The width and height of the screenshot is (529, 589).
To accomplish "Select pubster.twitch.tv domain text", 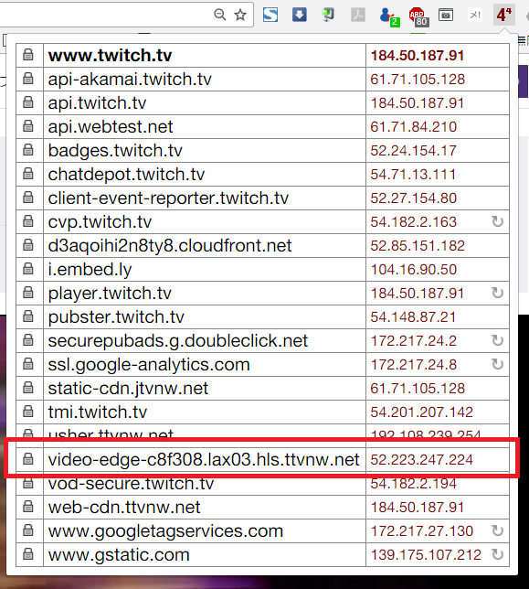I will [x=116, y=317].
